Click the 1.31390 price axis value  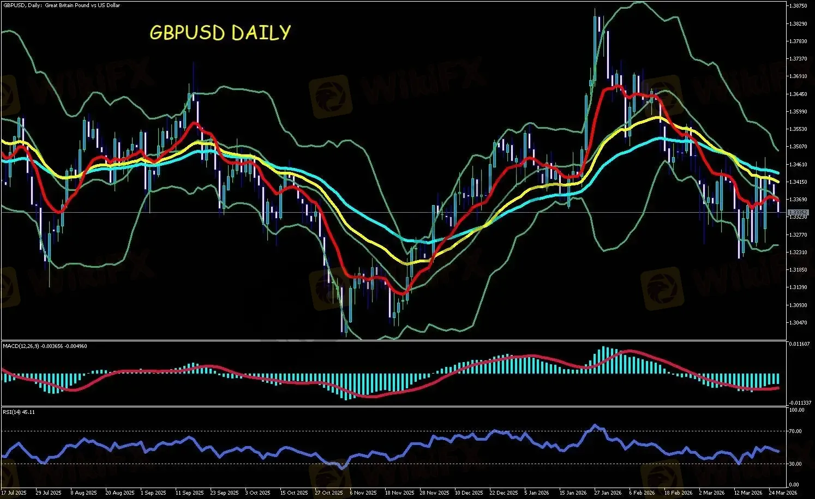click(797, 287)
